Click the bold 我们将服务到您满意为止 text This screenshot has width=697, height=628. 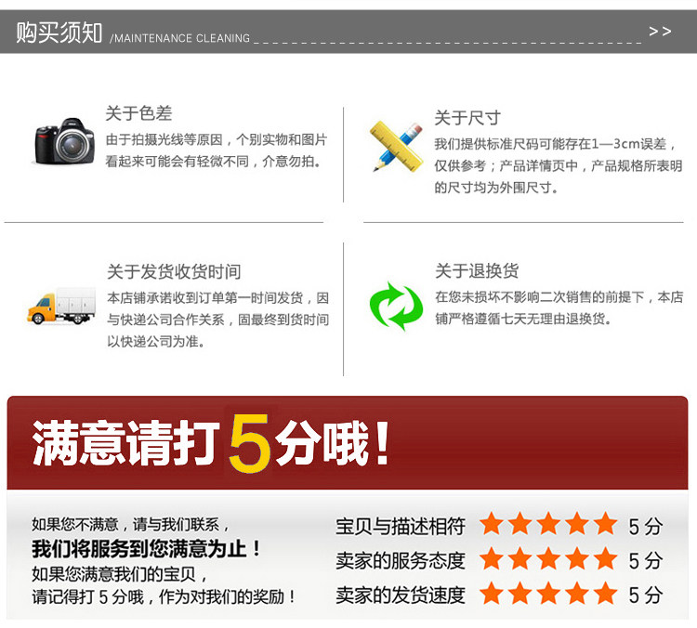coord(147,549)
